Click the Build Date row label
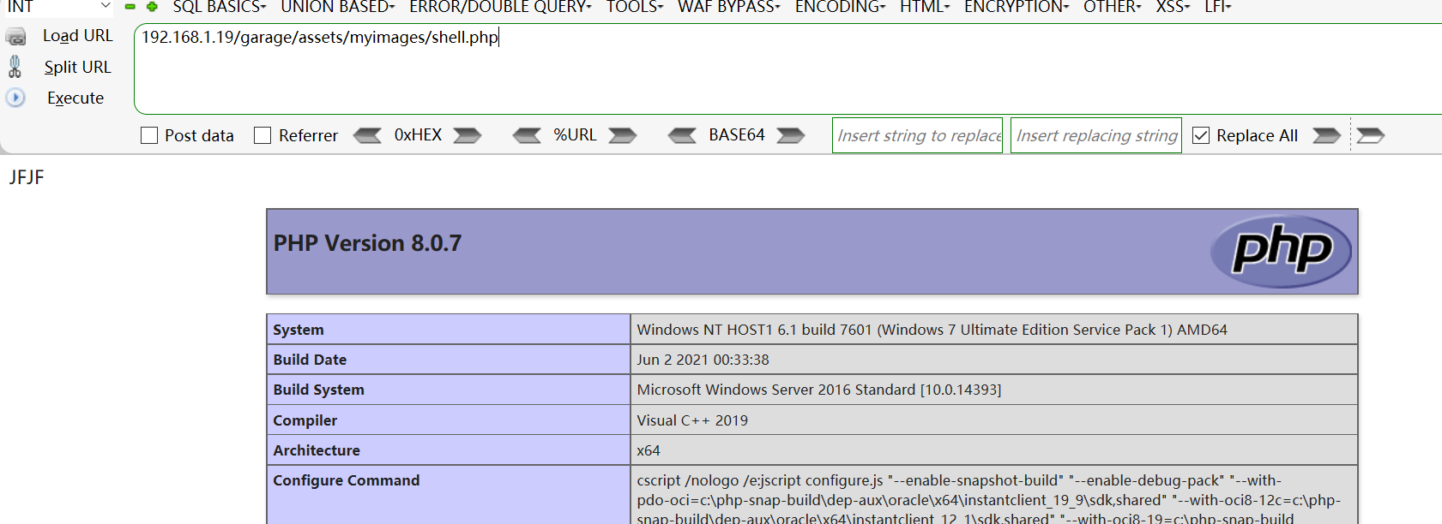Image resolution: width=1442 pixels, height=524 pixels. (310, 360)
